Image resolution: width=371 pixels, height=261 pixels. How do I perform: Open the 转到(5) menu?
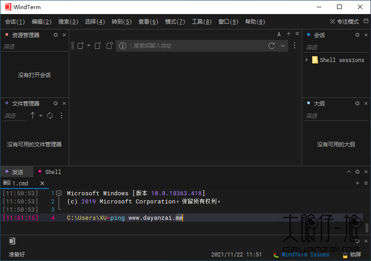pyautogui.click(x=122, y=22)
